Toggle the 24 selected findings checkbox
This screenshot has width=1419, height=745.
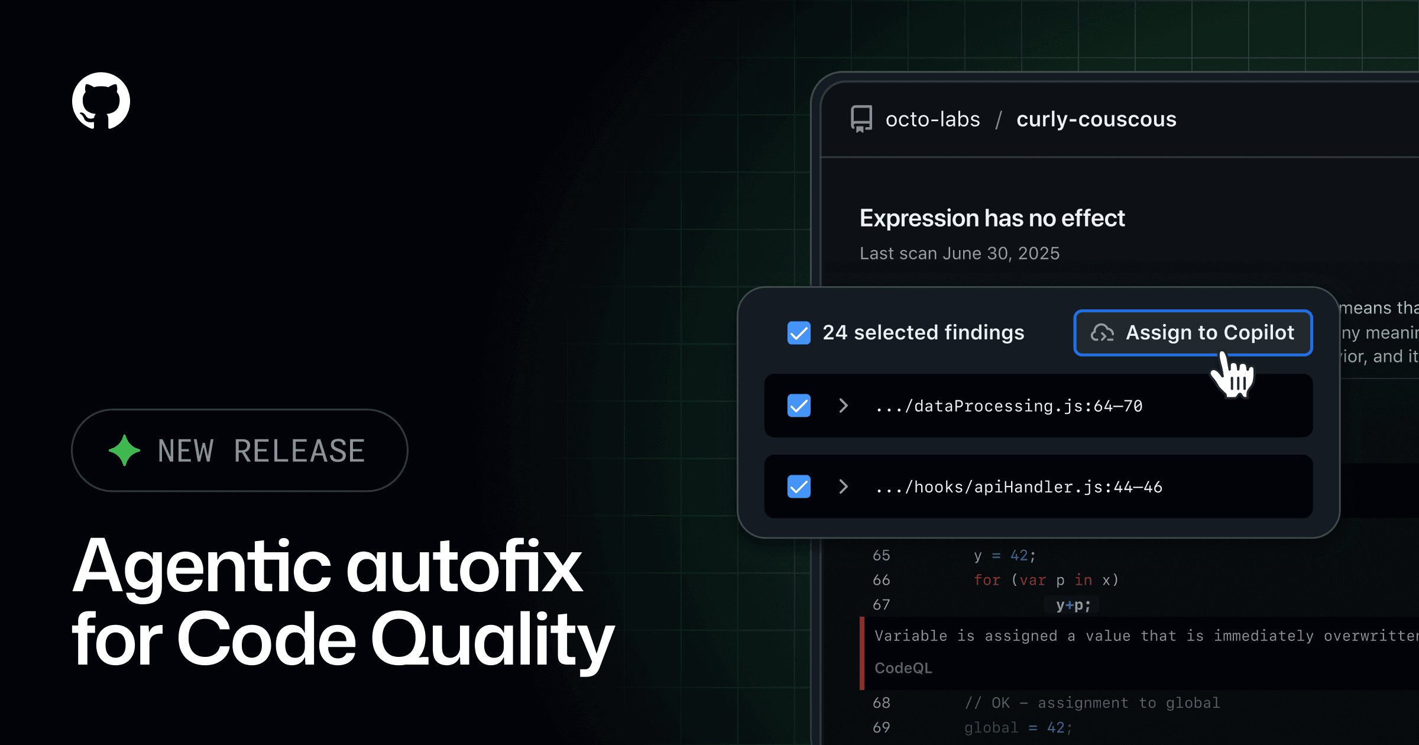(799, 333)
